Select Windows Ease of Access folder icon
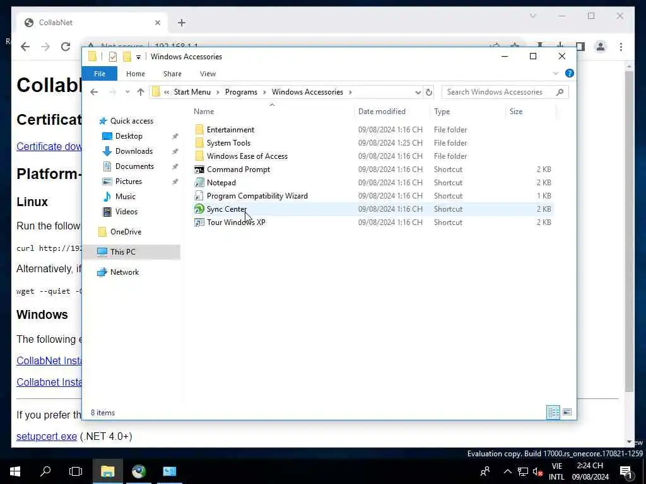The image size is (646, 484). pyautogui.click(x=199, y=156)
